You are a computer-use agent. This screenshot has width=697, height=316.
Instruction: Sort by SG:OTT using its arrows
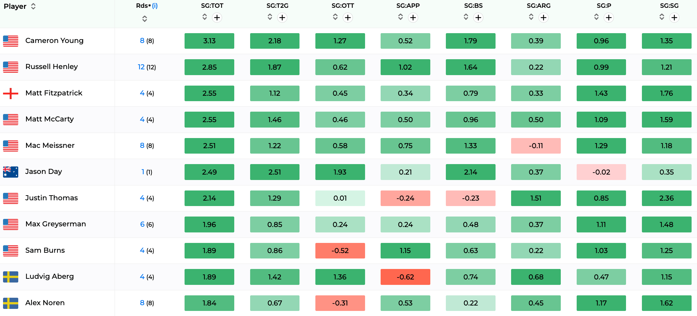pos(335,17)
